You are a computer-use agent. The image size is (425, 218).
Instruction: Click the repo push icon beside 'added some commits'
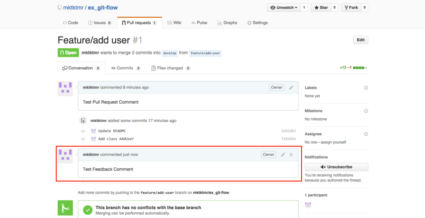[x=83, y=121]
